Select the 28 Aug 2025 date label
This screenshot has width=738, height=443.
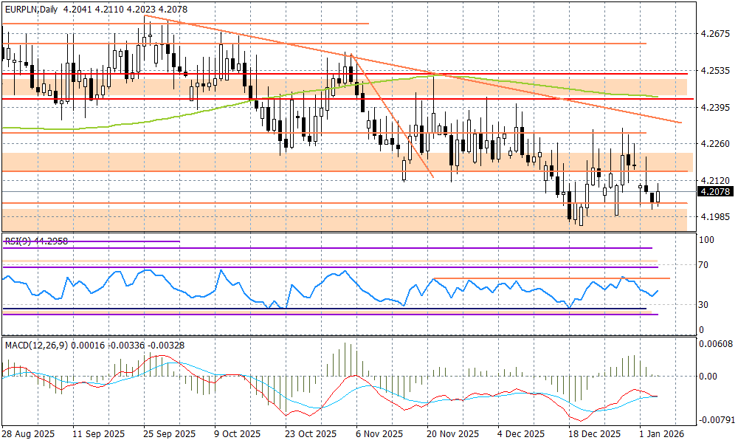pyautogui.click(x=27, y=435)
